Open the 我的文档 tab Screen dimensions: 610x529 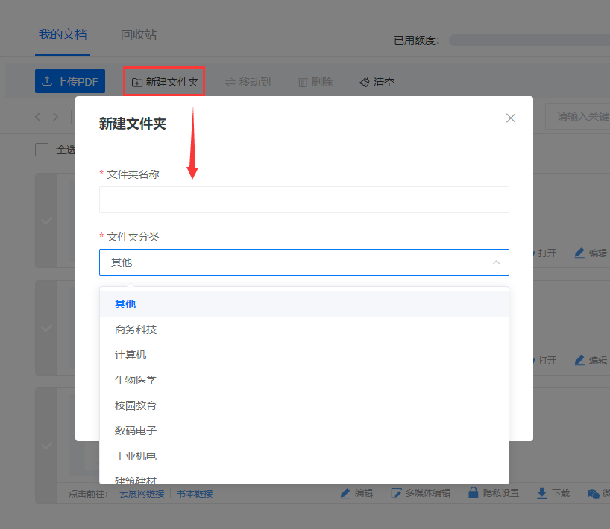[x=63, y=35]
